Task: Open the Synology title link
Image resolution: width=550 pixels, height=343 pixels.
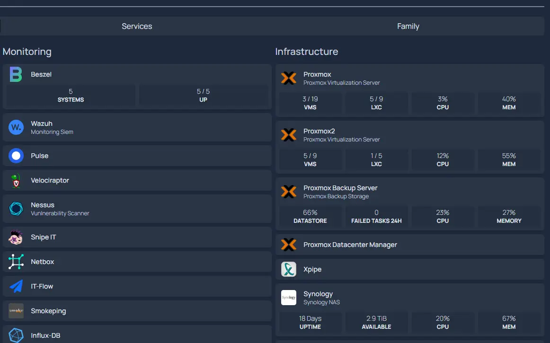Action: pyautogui.click(x=318, y=294)
